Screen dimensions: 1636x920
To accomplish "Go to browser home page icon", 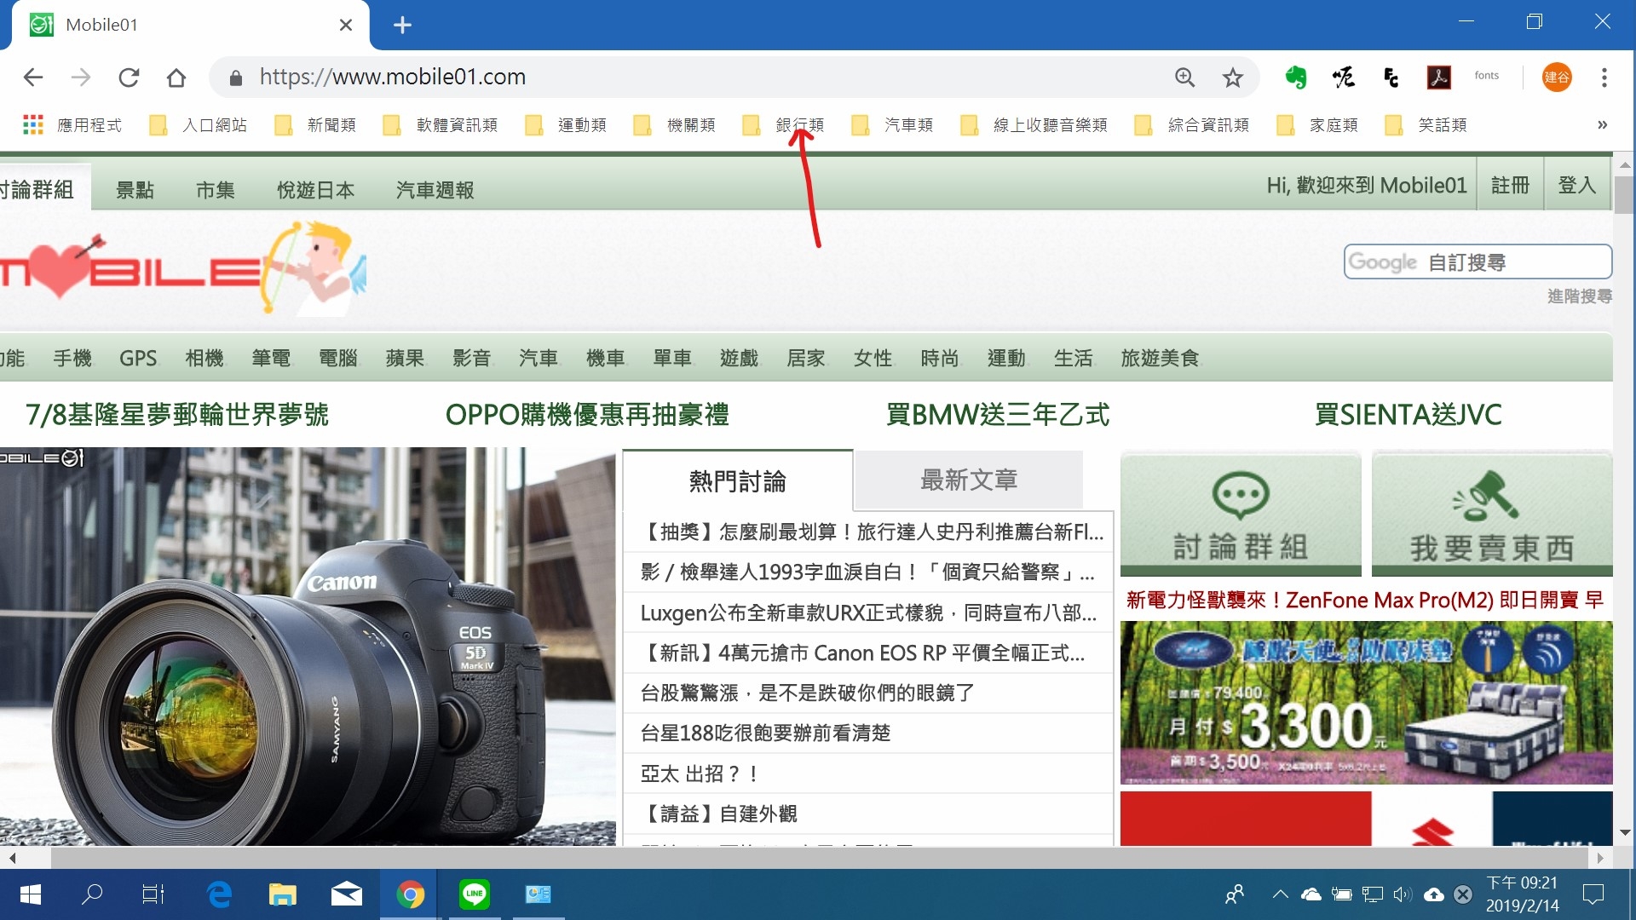I will pyautogui.click(x=176, y=78).
